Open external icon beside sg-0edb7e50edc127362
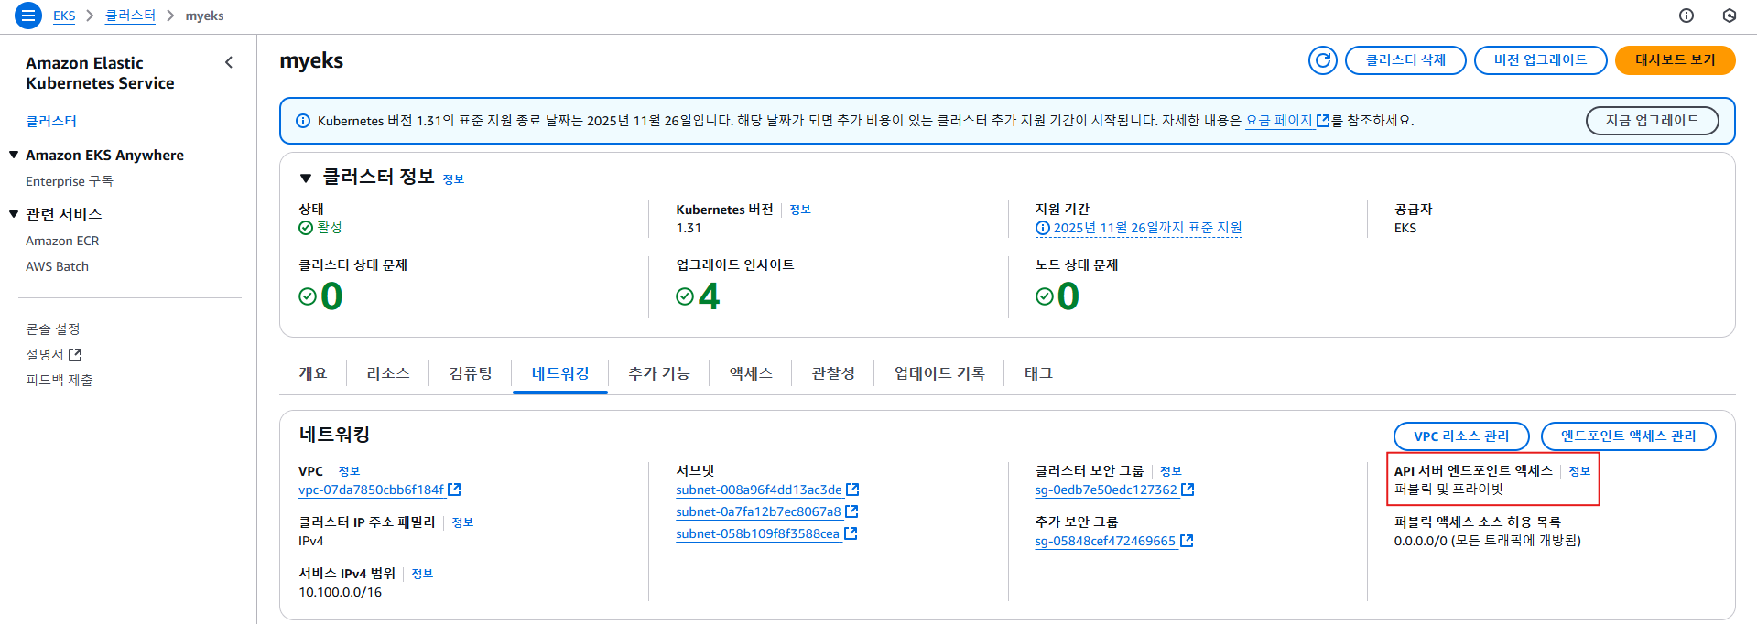 tap(1188, 490)
